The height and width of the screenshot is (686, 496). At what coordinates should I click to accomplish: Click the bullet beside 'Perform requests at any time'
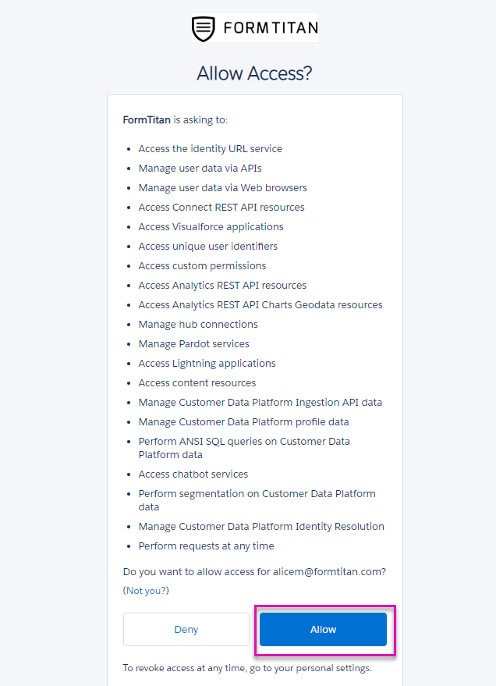129,546
